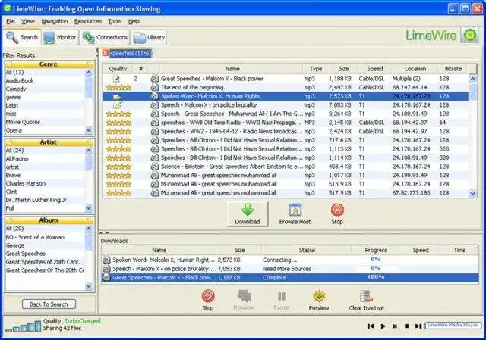Sort results by Type column header
This screenshot has height=340, width=486.
pos(316,69)
